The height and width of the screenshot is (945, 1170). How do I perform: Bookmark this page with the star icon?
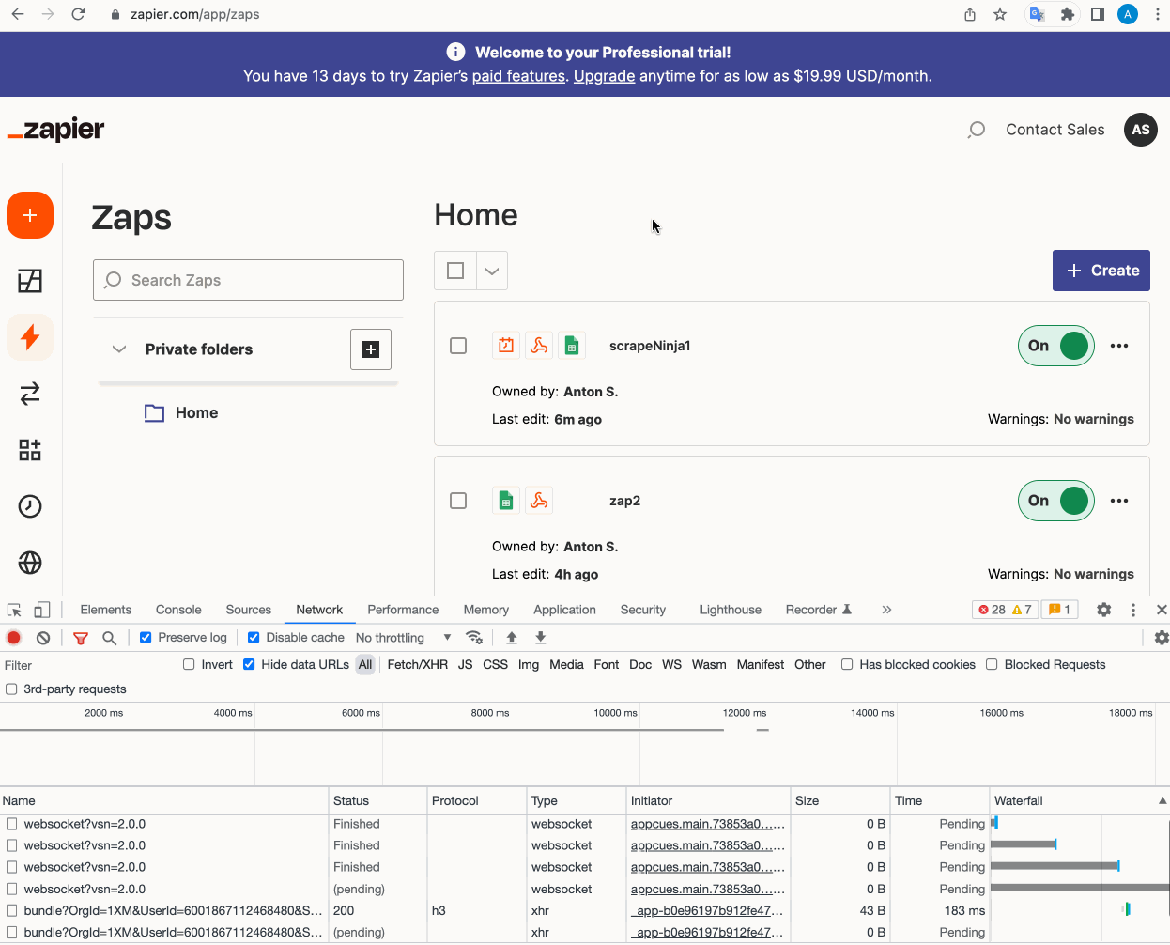1000,14
